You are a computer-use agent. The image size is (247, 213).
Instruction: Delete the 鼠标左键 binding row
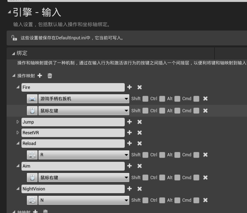pyautogui.click(x=205, y=111)
